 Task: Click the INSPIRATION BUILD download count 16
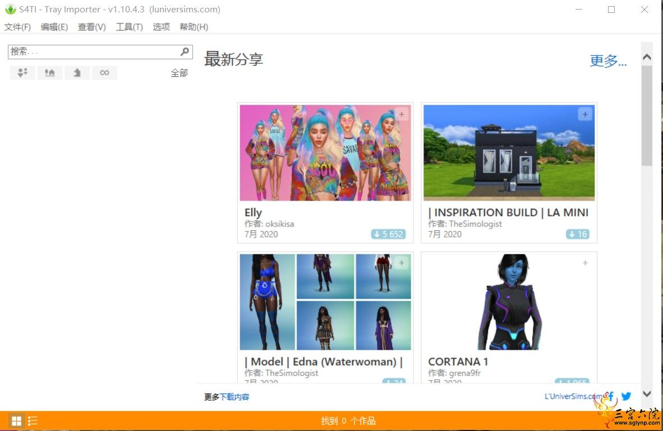578,234
